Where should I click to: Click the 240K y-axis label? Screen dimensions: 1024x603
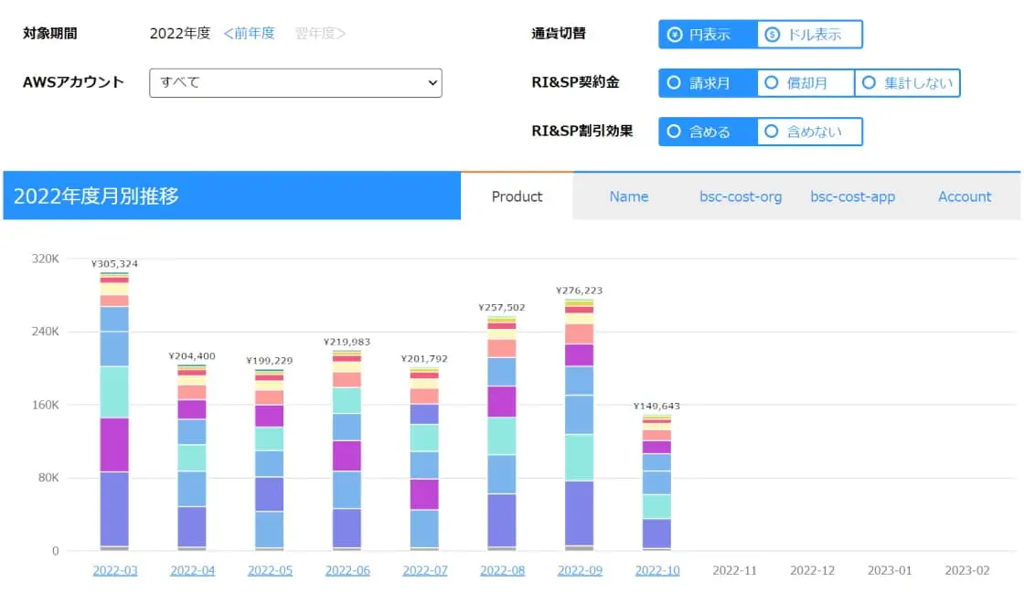click(x=45, y=332)
